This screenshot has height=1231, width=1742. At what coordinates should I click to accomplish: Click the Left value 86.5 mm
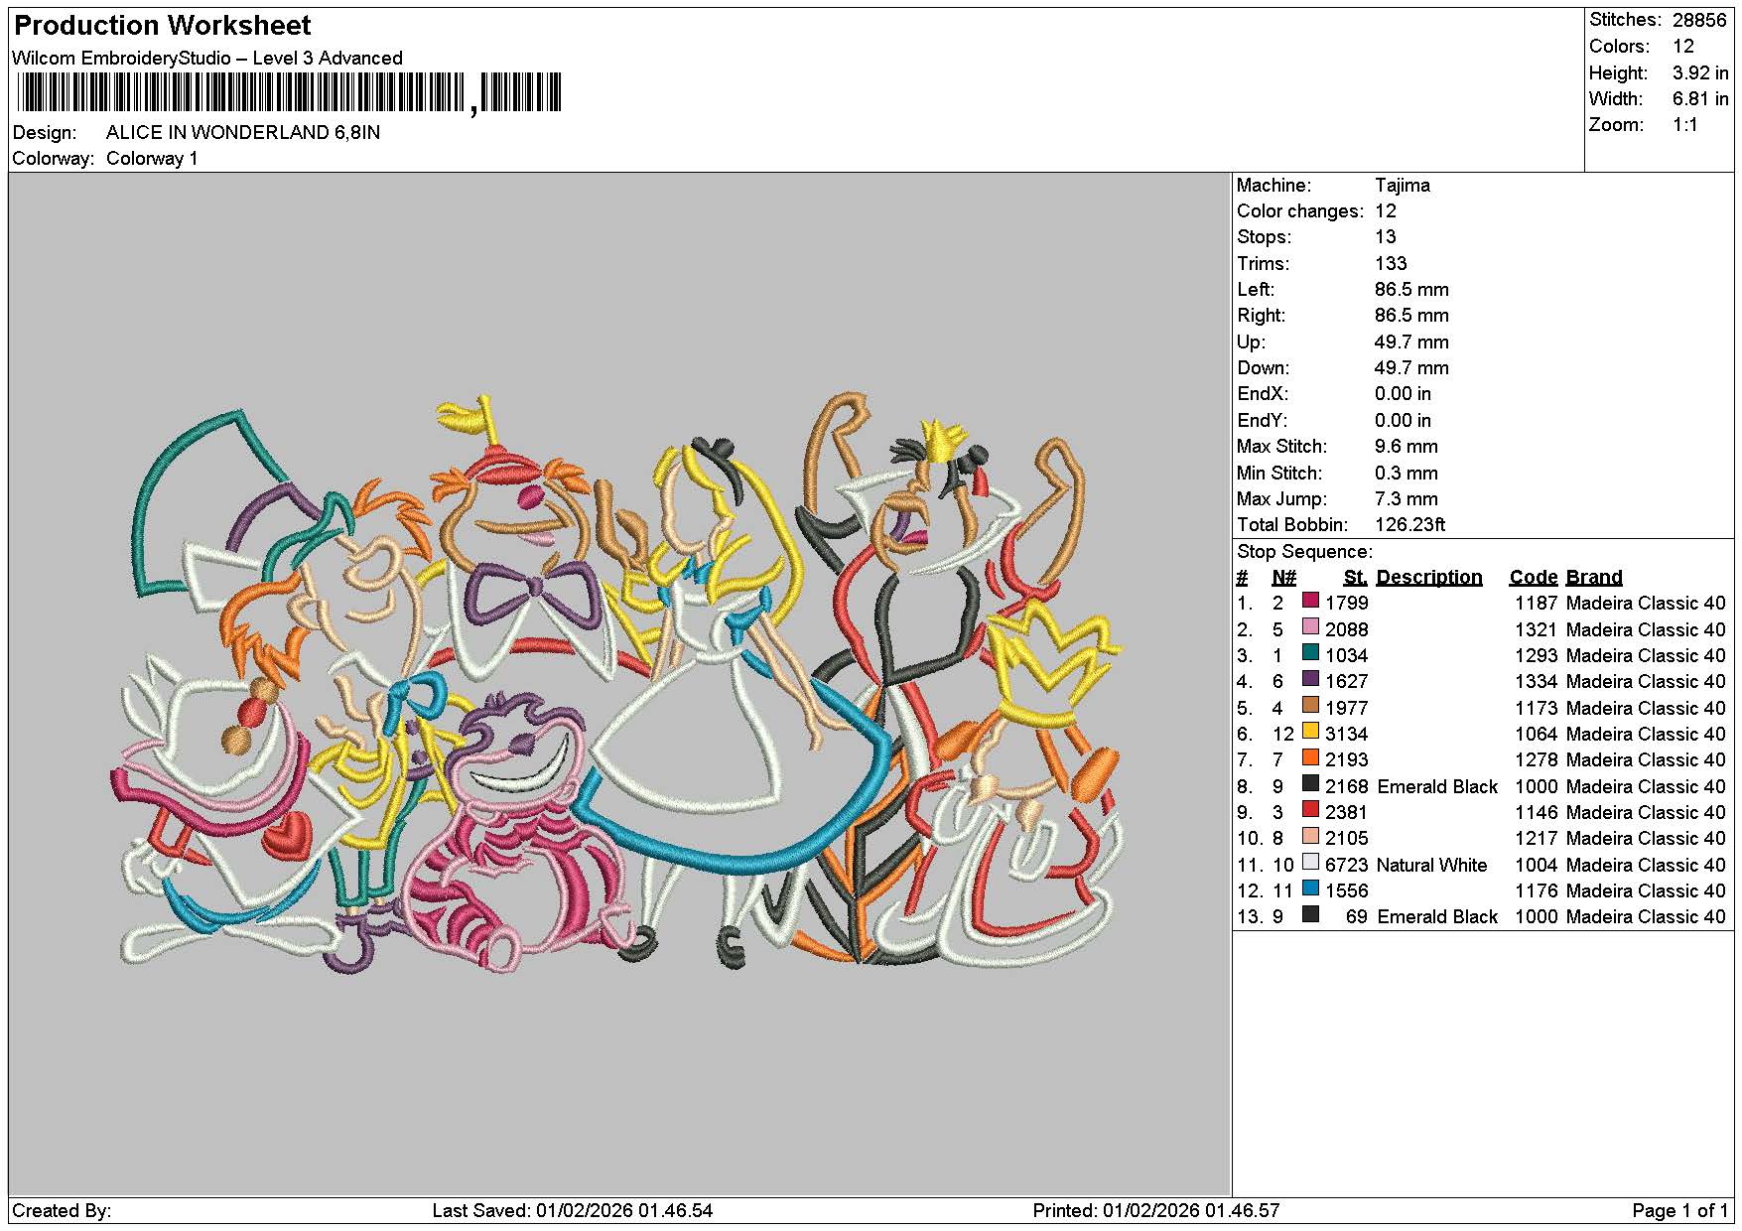[x=1411, y=290]
